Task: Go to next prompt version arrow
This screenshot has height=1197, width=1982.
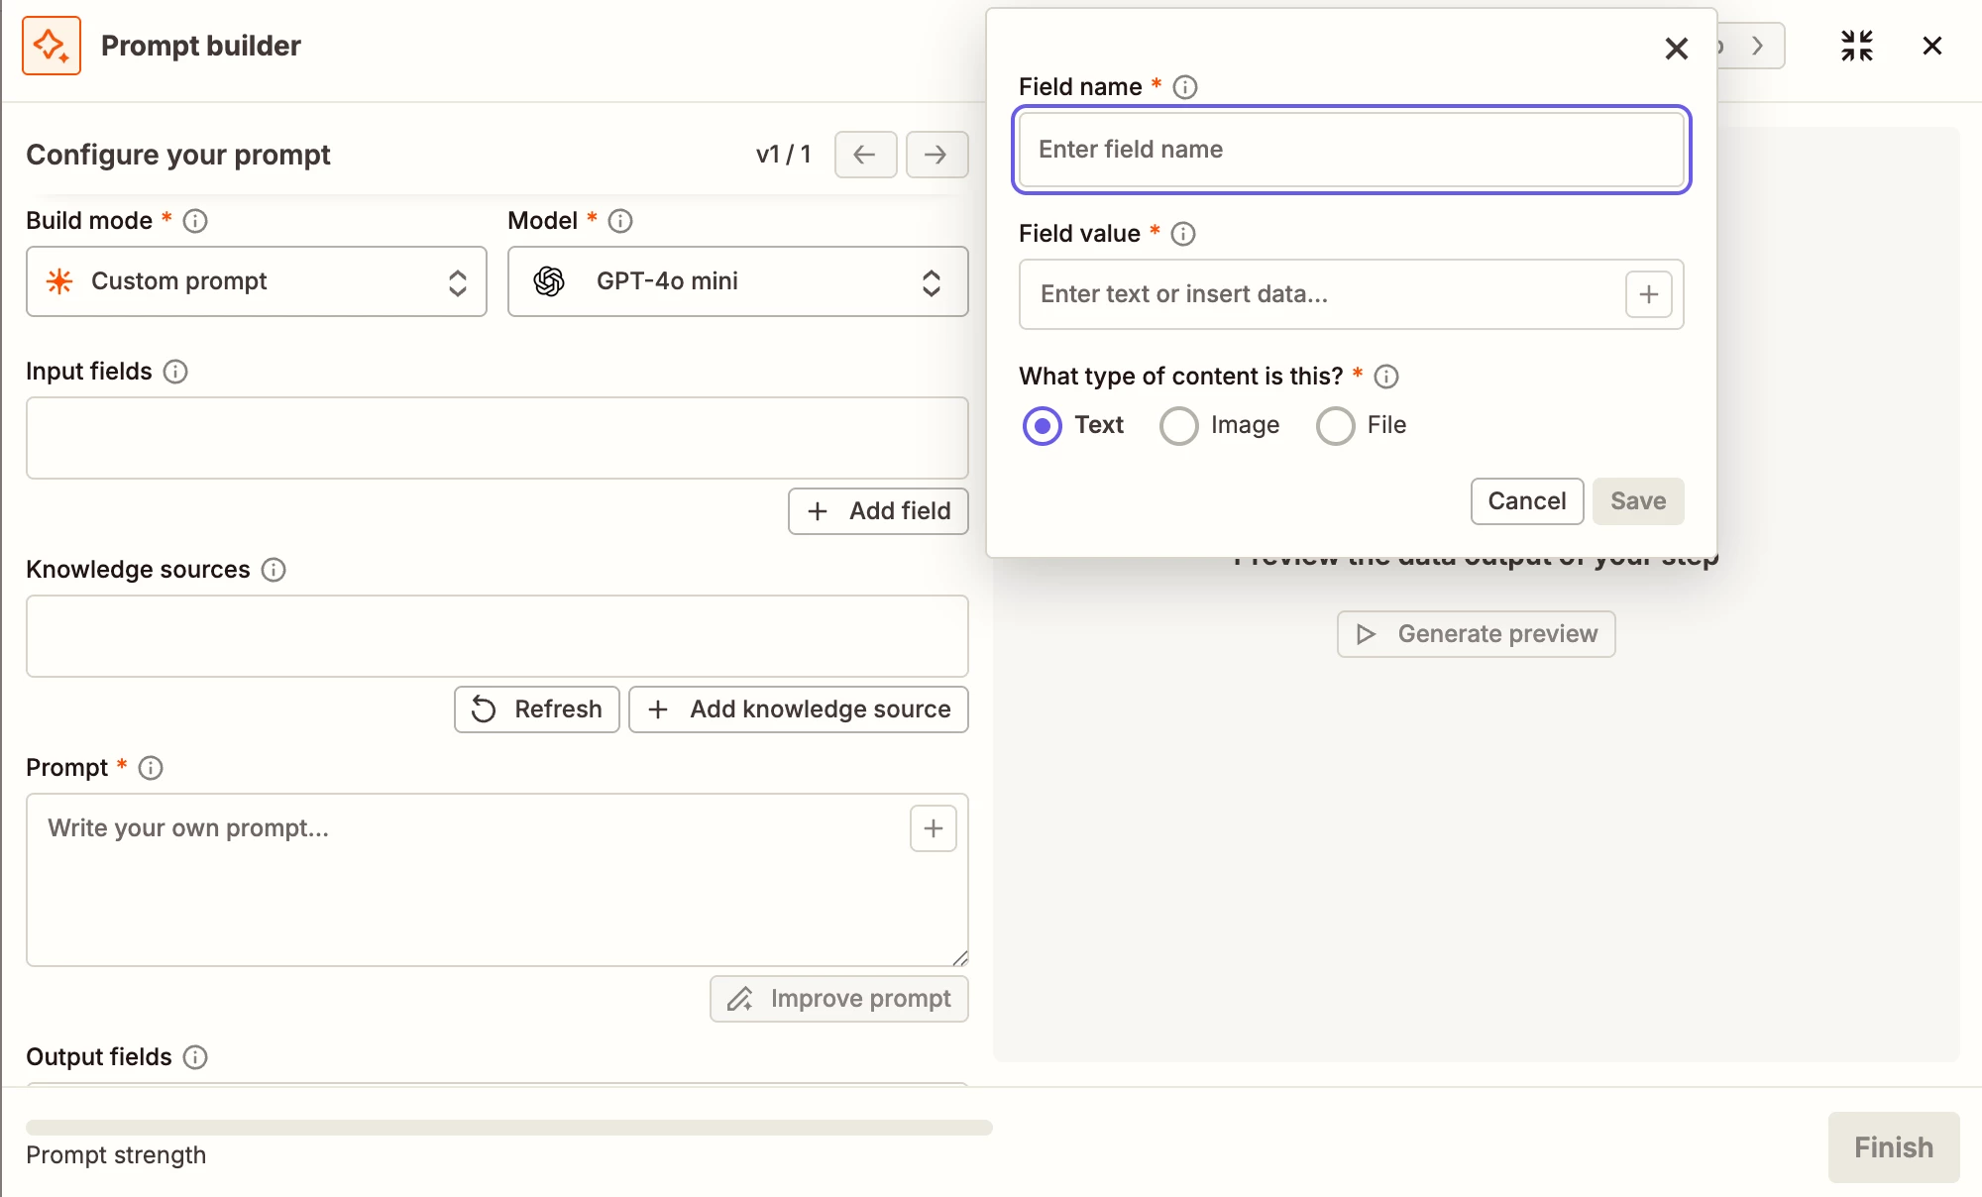Action: point(936,155)
